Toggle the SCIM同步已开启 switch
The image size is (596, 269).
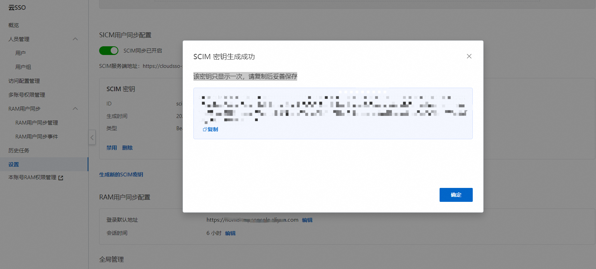[109, 51]
